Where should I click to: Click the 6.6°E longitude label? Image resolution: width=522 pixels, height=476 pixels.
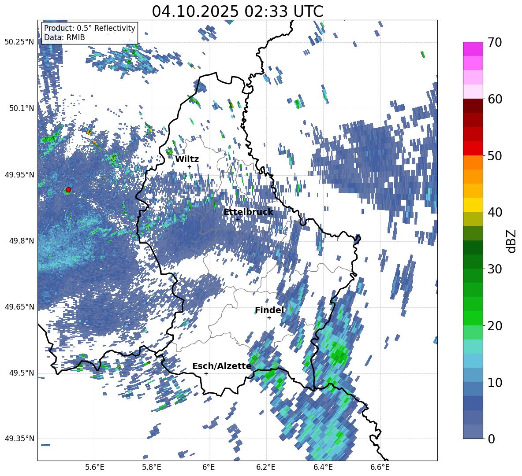[380, 468]
